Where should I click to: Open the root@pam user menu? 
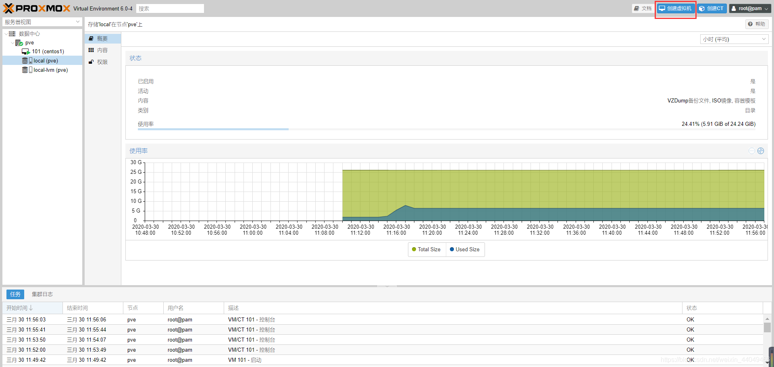(x=750, y=8)
